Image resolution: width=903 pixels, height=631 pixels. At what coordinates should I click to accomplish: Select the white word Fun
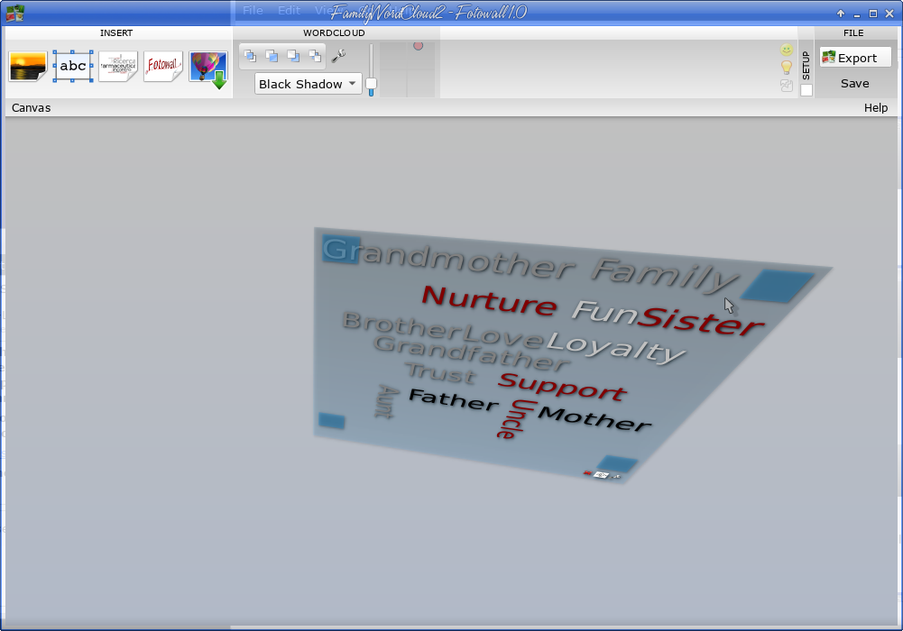(605, 311)
